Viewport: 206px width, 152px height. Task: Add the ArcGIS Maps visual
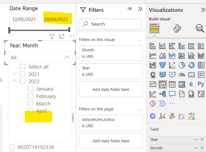[201, 94]
